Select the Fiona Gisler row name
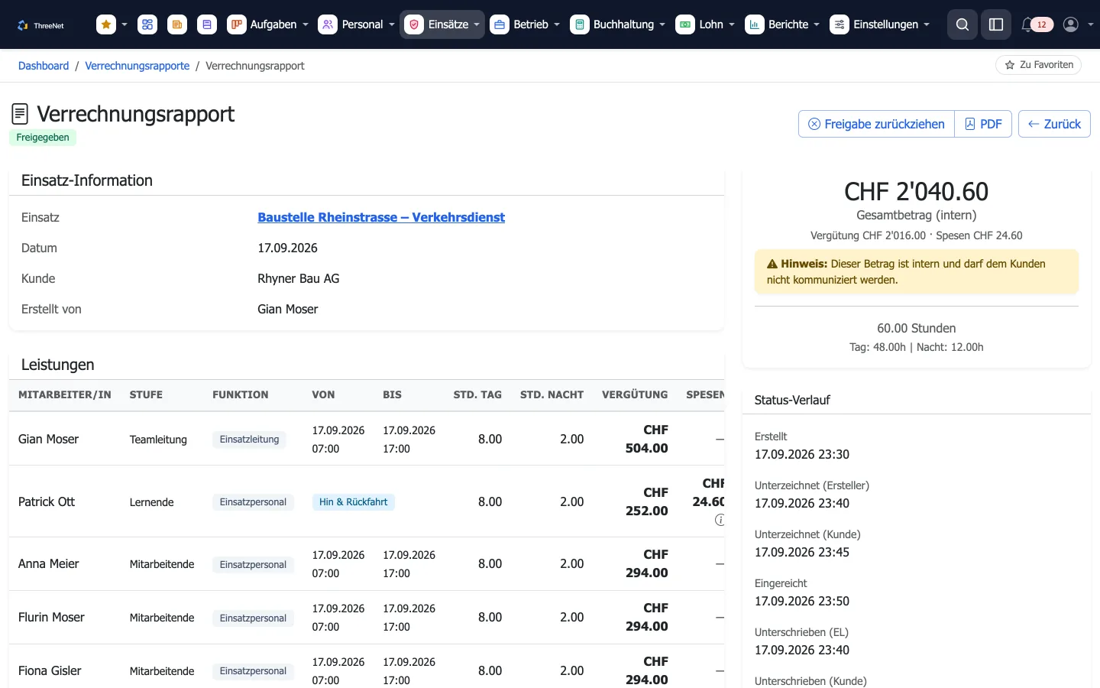Viewport: 1100px width, 688px height. [x=50, y=670]
